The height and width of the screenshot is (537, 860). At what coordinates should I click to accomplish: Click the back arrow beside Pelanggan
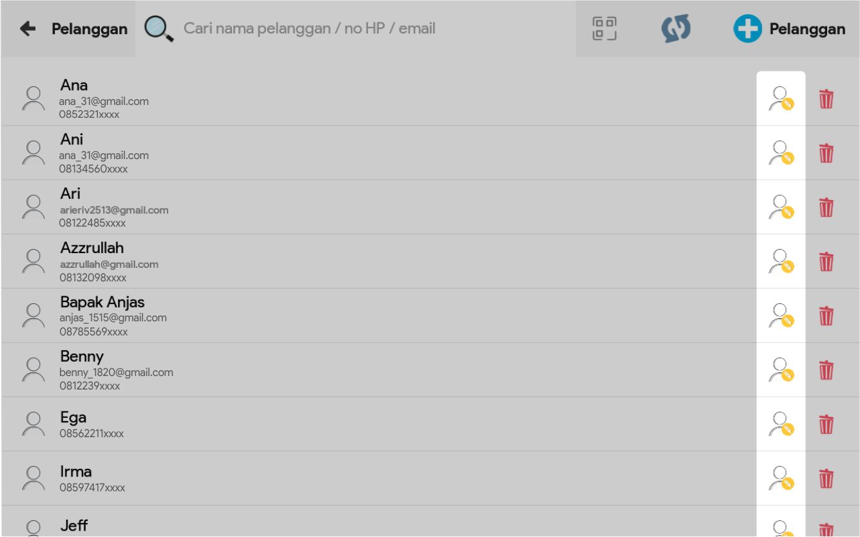pos(28,29)
